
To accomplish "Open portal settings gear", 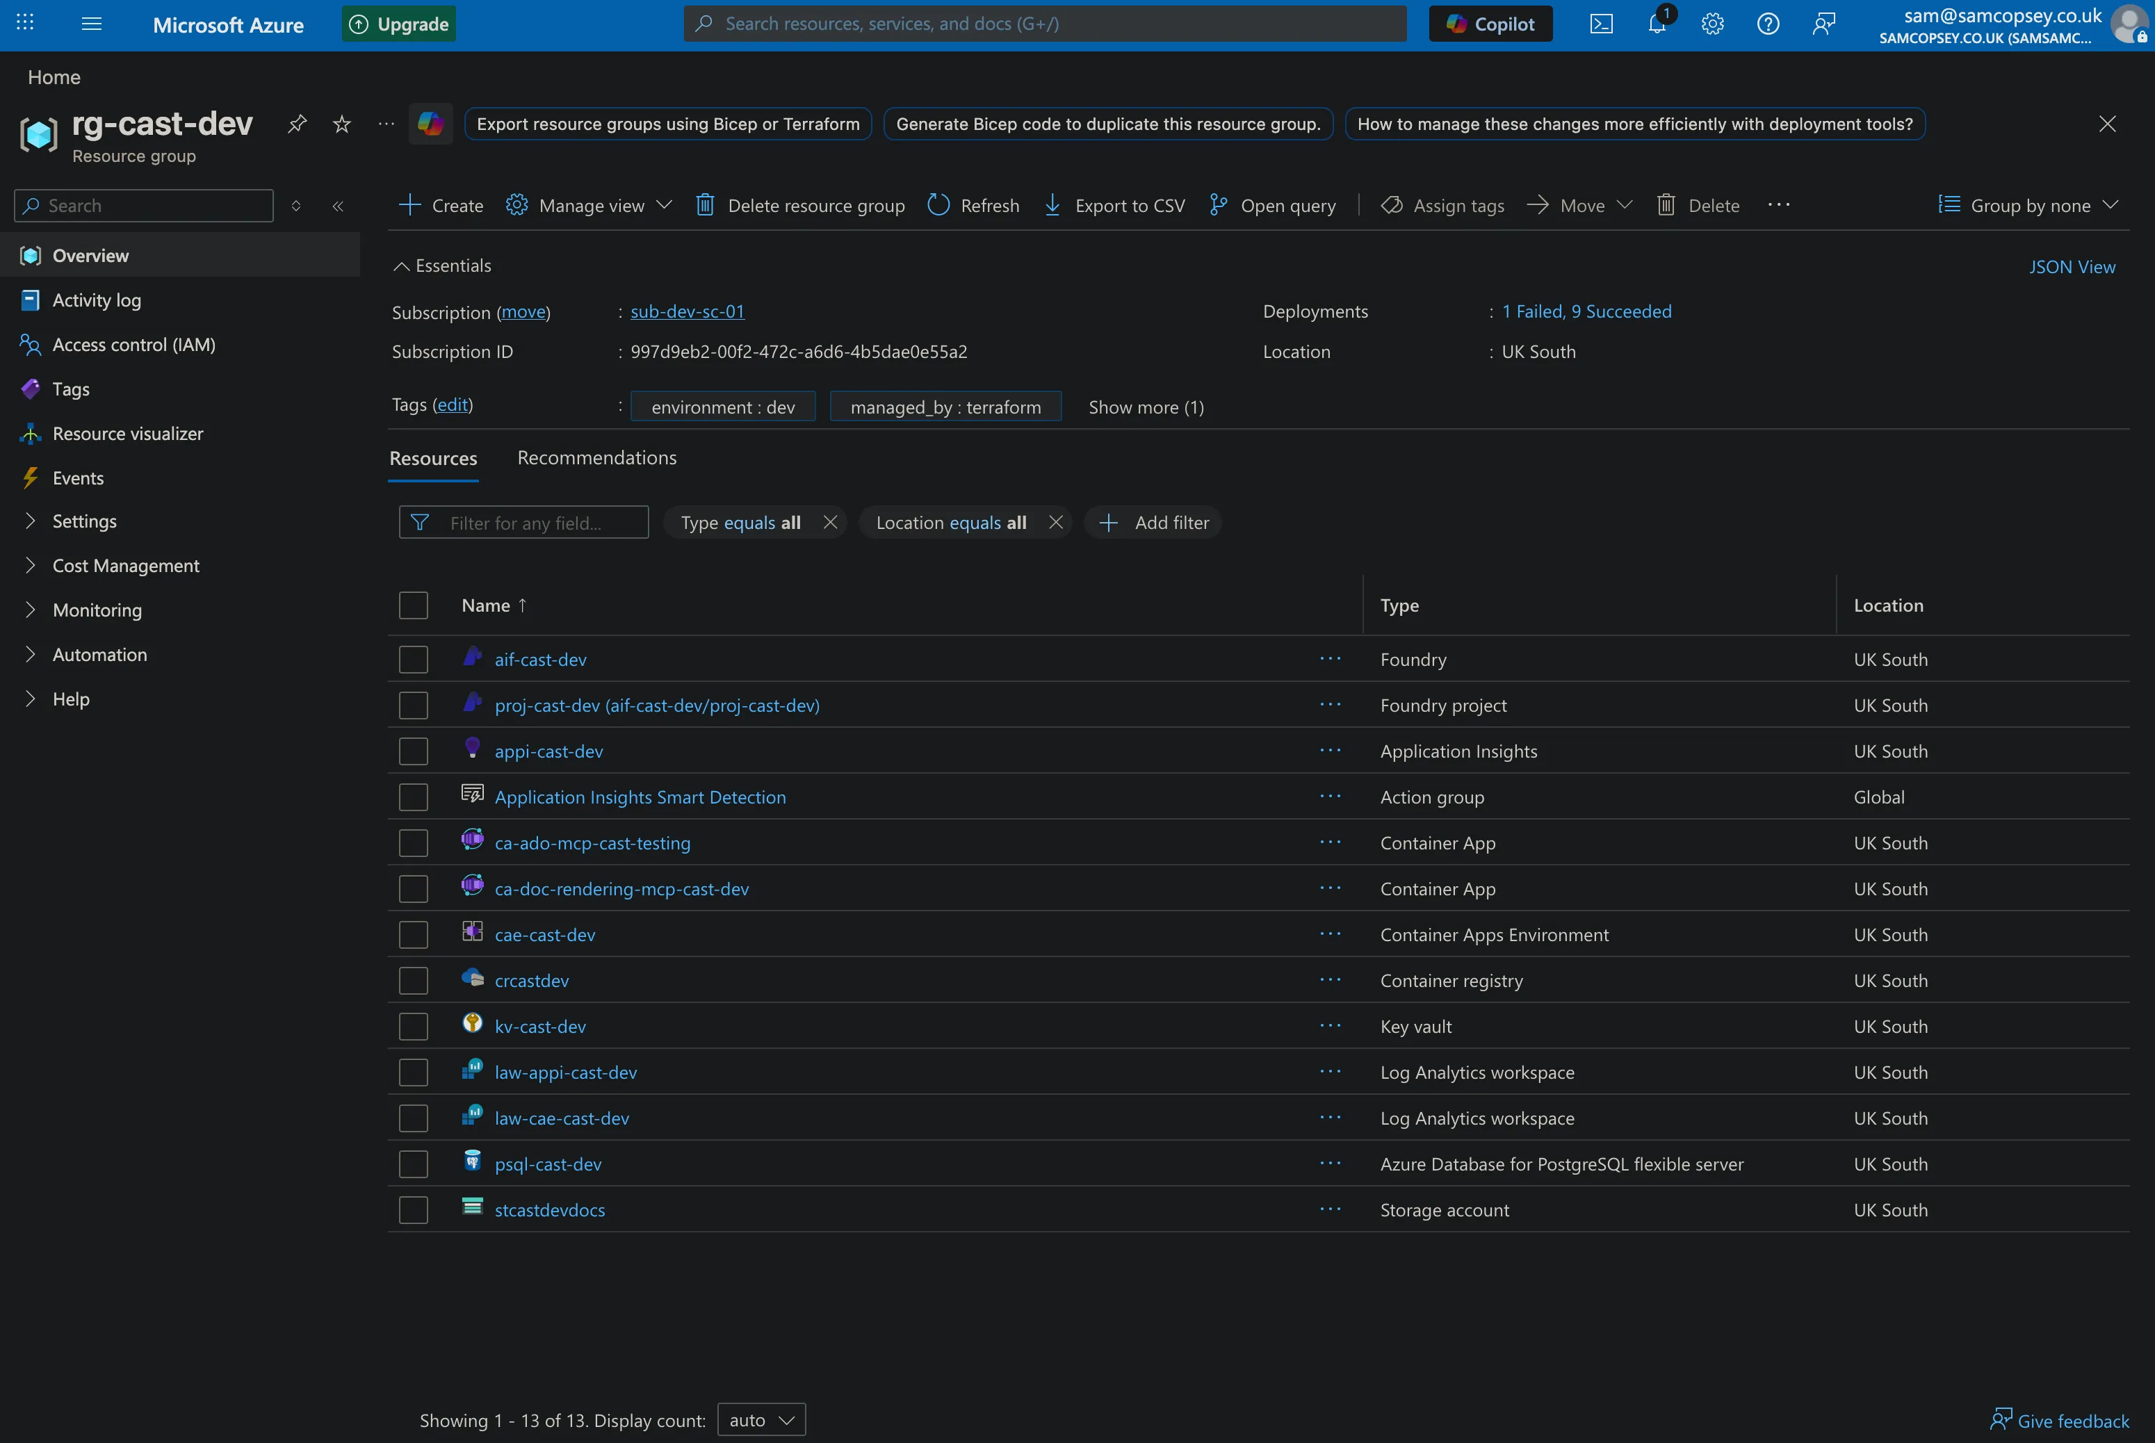I will click(1711, 24).
